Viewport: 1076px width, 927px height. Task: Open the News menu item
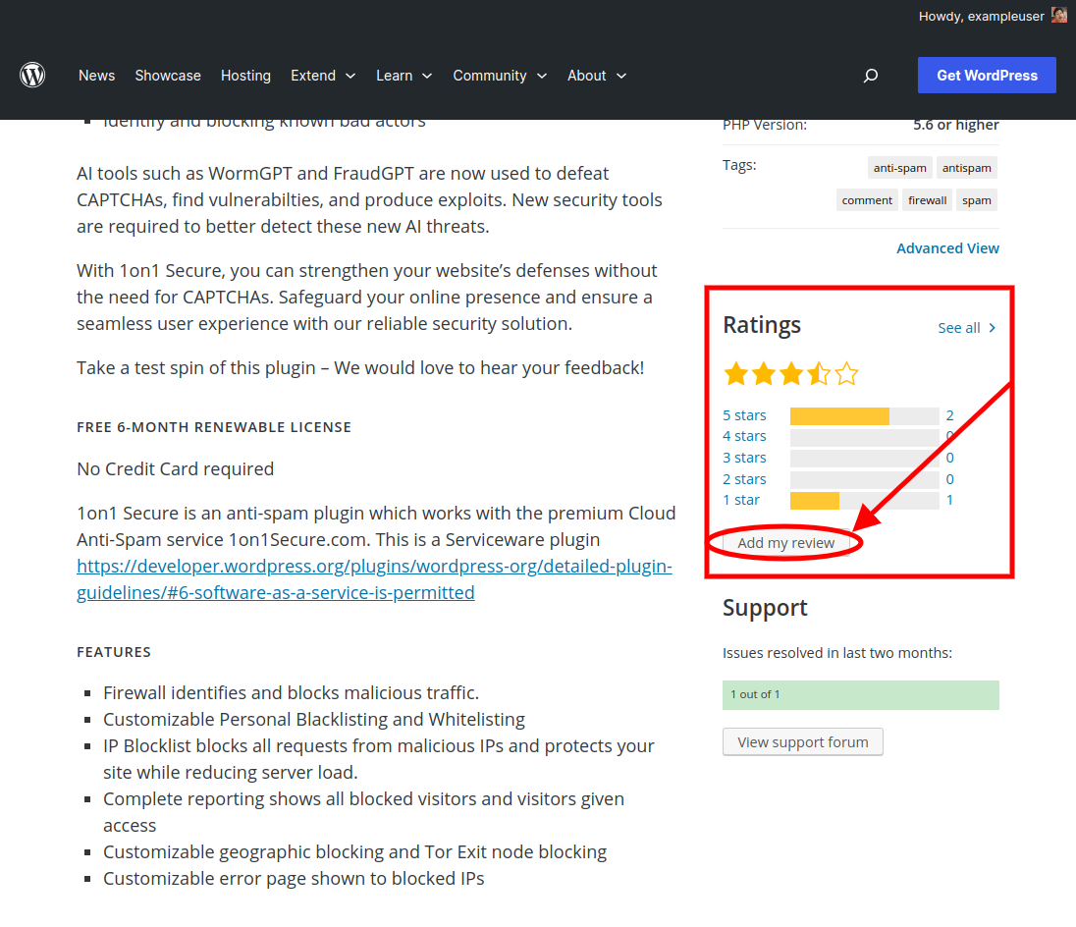coord(97,76)
